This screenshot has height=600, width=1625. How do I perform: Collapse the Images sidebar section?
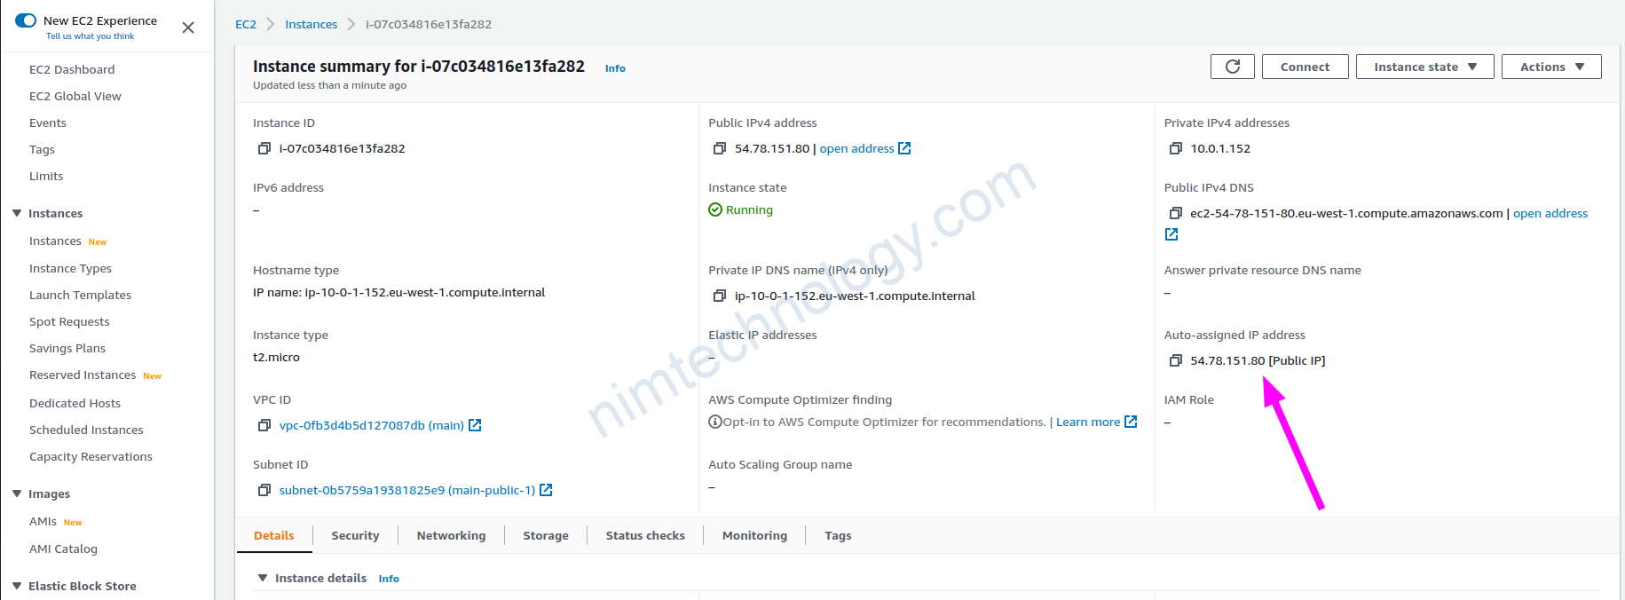coord(17,493)
